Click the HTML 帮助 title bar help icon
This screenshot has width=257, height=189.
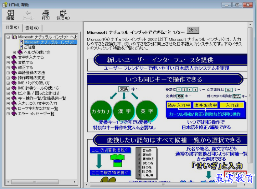(5, 5)
